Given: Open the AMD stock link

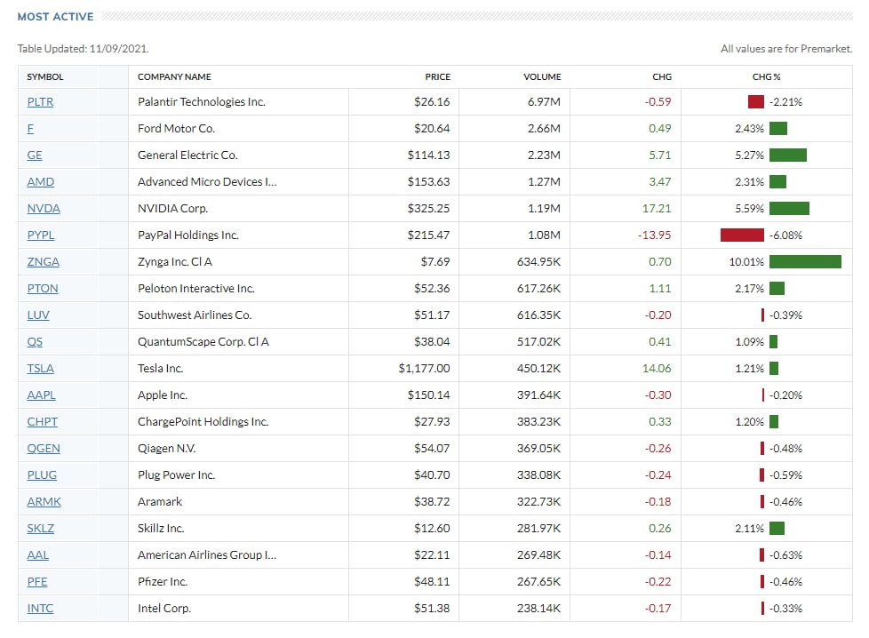Looking at the screenshot, I should [x=41, y=182].
